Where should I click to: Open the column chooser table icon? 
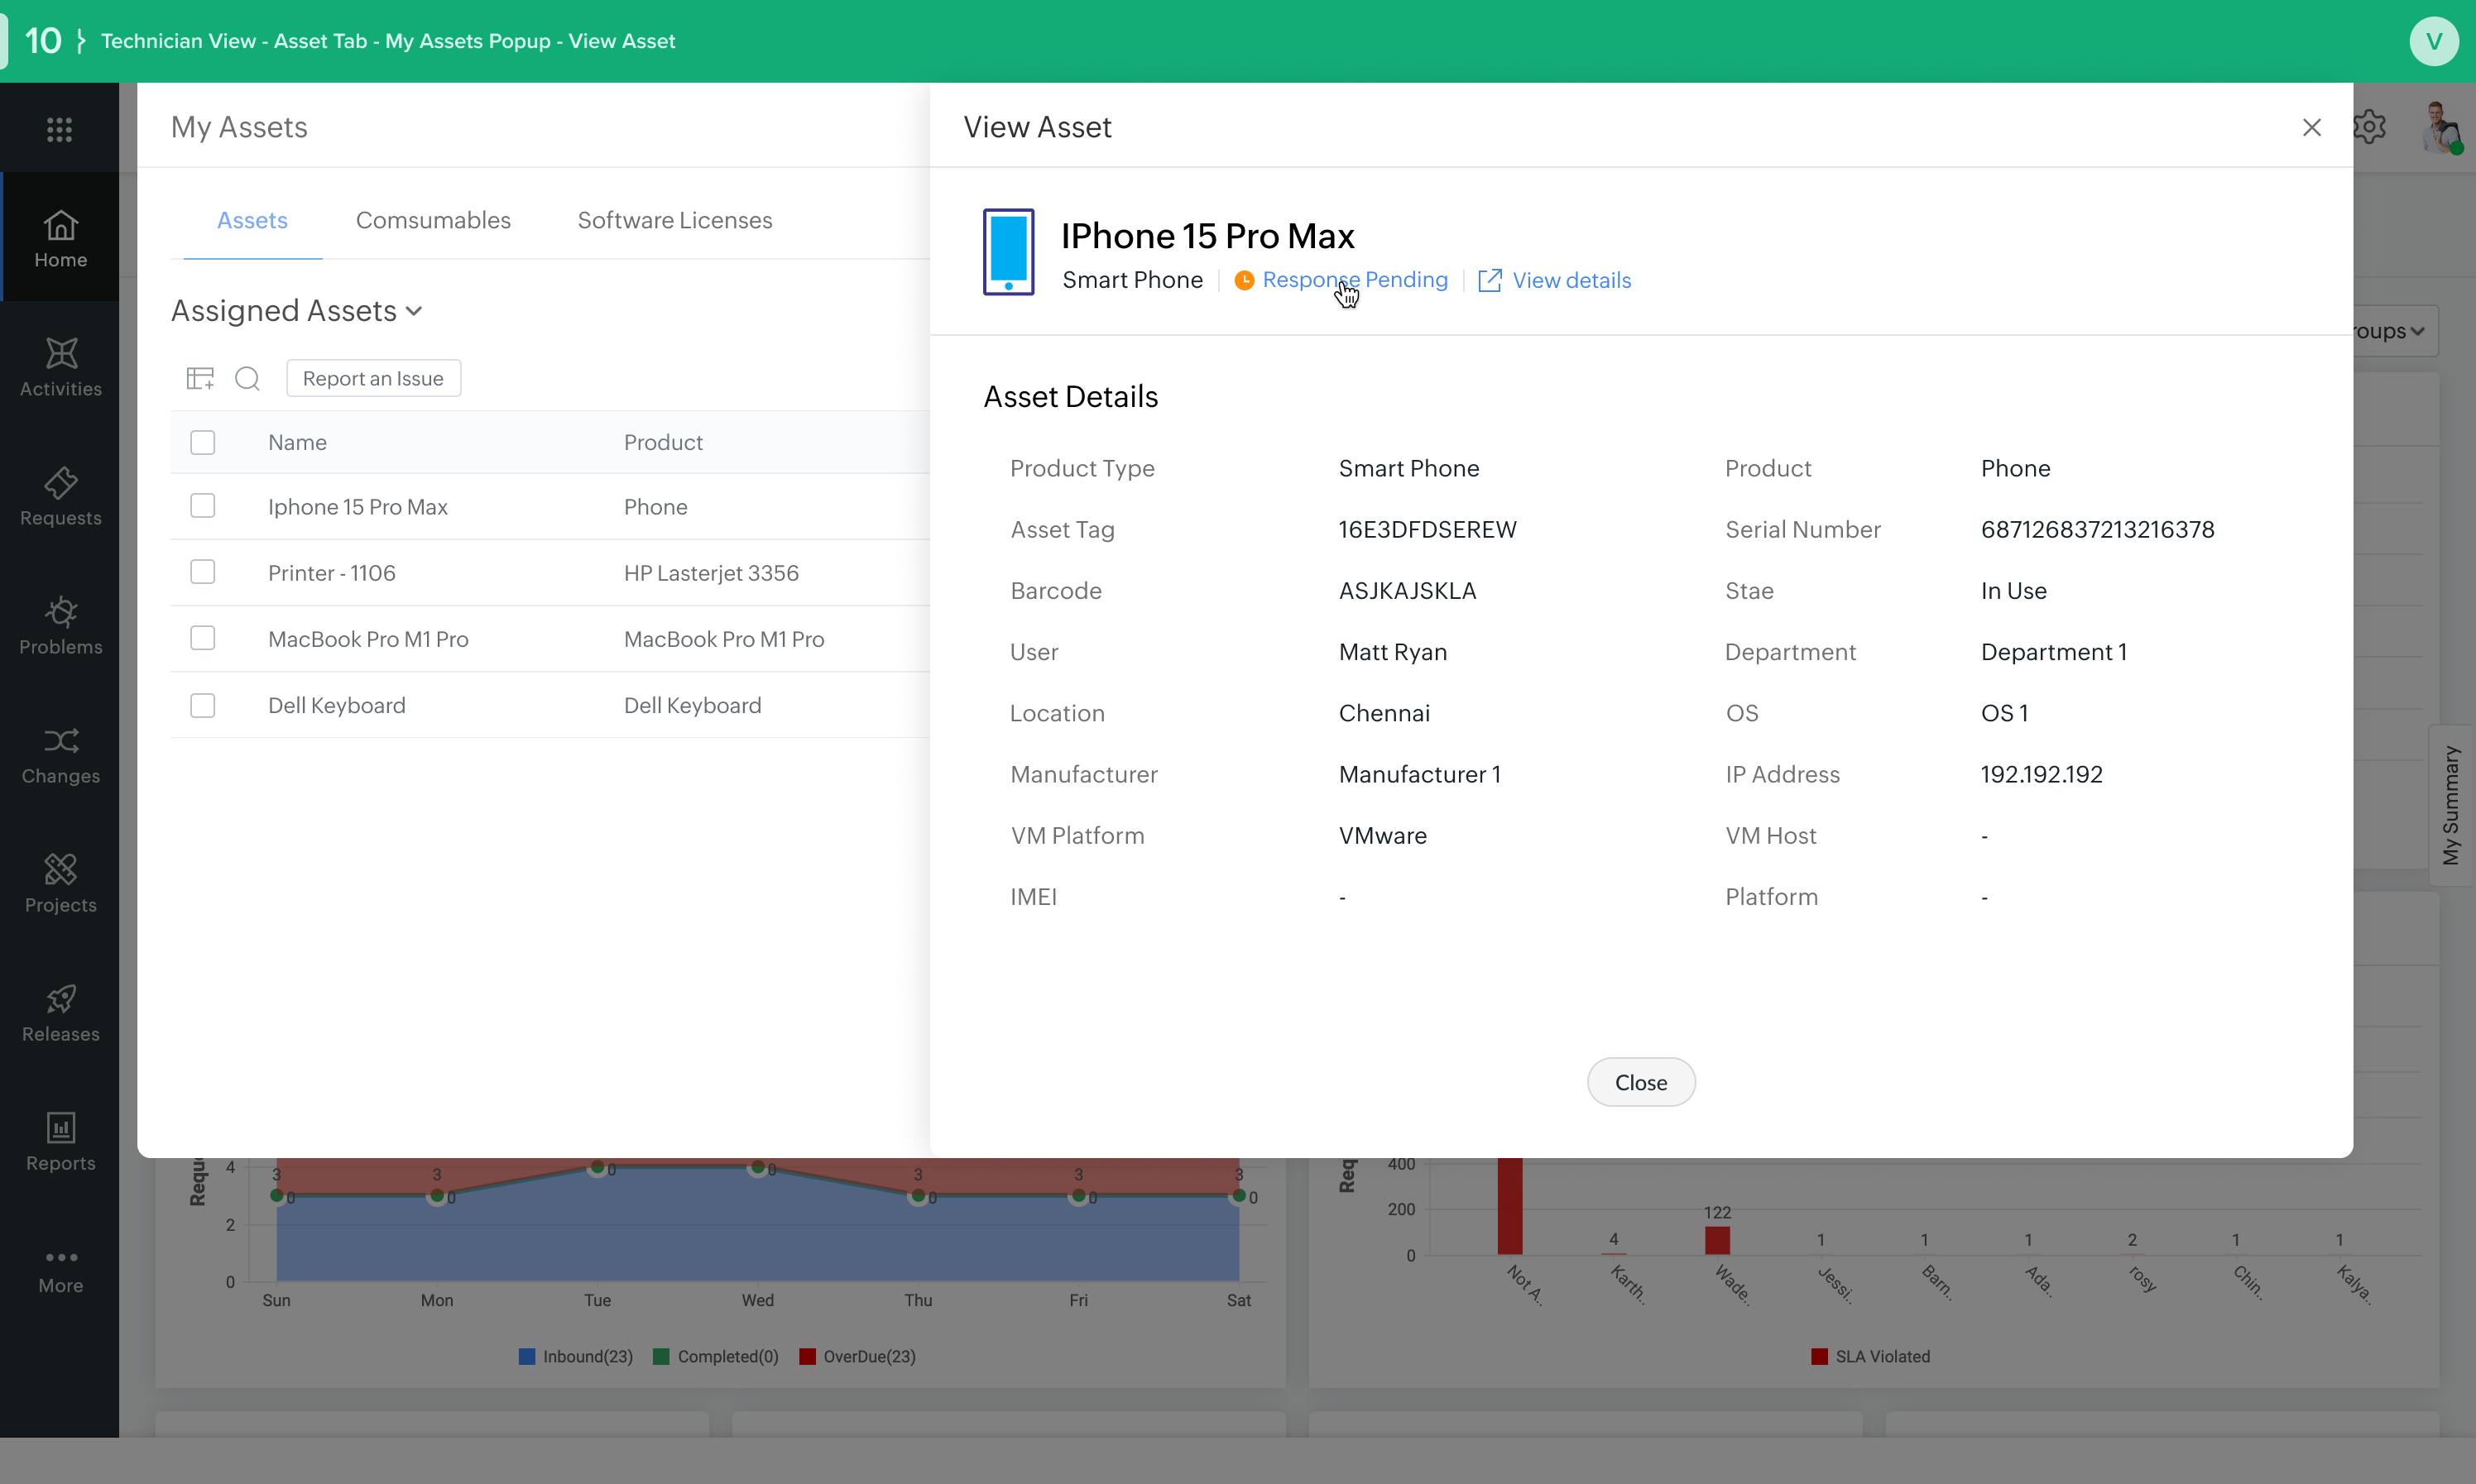click(200, 378)
